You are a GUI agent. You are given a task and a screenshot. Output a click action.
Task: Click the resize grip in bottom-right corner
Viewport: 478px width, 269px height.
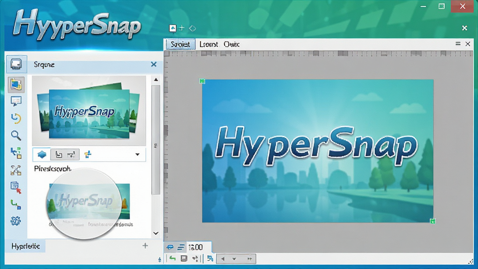click(471, 262)
